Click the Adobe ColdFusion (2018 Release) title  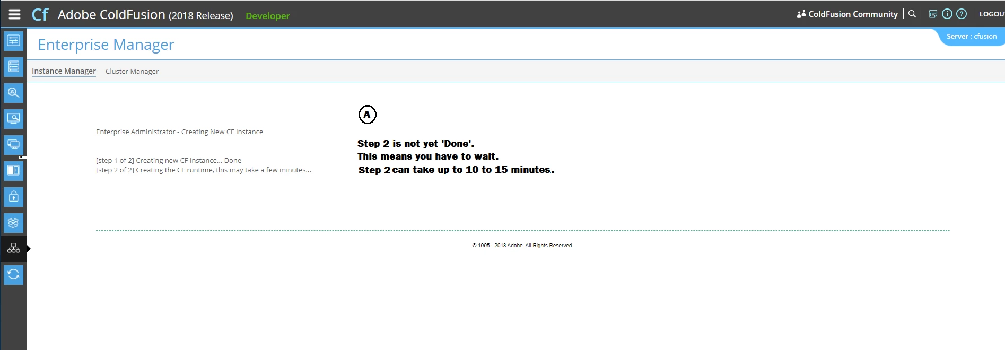145,15
